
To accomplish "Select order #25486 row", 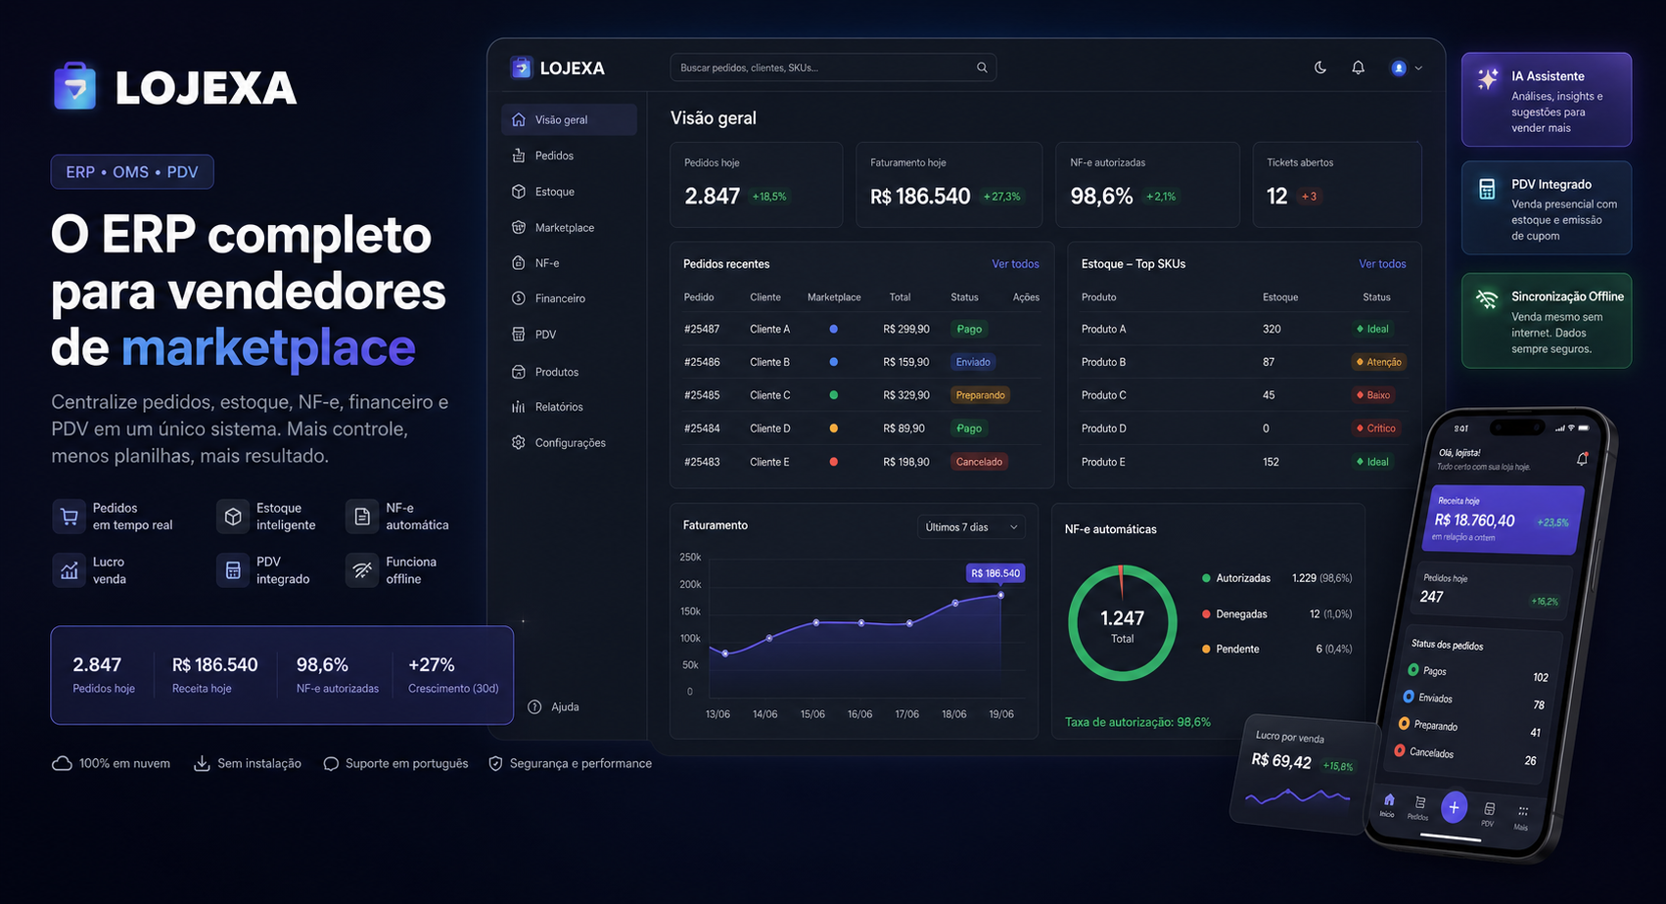I will [861, 362].
